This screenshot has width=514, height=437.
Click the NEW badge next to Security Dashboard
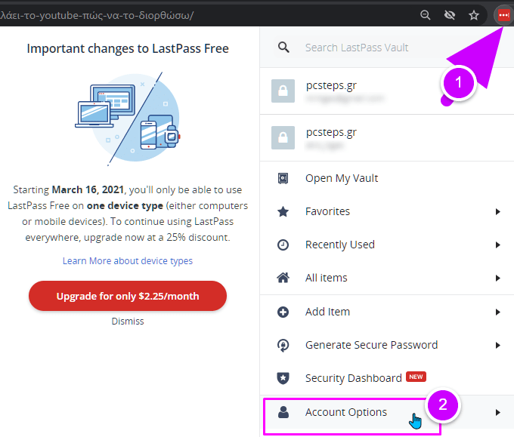click(x=416, y=377)
